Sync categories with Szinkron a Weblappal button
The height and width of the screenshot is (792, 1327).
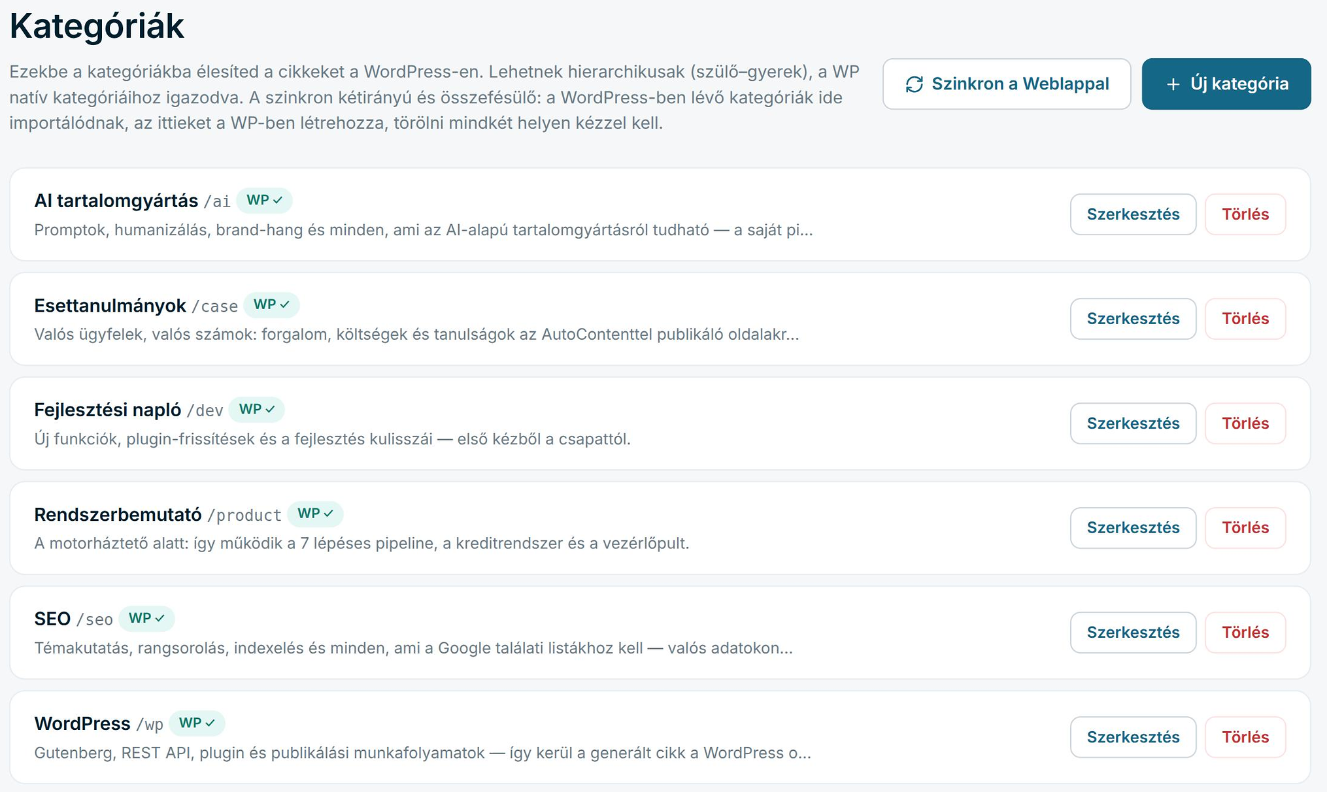tap(1007, 84)
